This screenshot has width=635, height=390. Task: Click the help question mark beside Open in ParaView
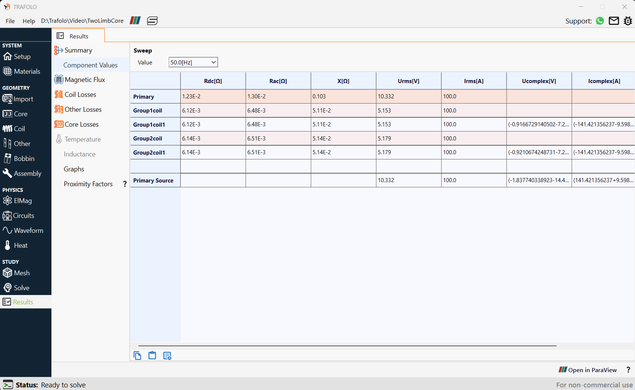(x=628, y=370)
